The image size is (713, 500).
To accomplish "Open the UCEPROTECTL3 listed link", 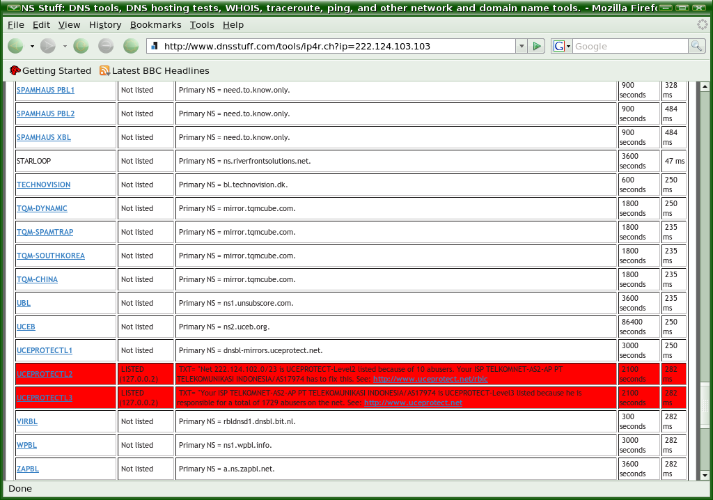I will [45, 398].
